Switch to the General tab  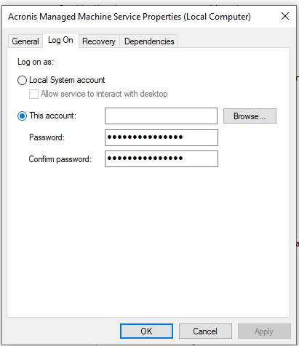(25, 41)
